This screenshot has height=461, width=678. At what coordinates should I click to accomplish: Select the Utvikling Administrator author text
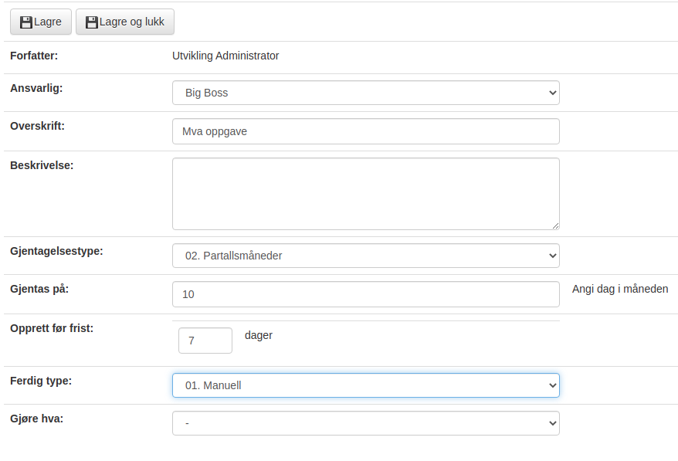(225, 56)
